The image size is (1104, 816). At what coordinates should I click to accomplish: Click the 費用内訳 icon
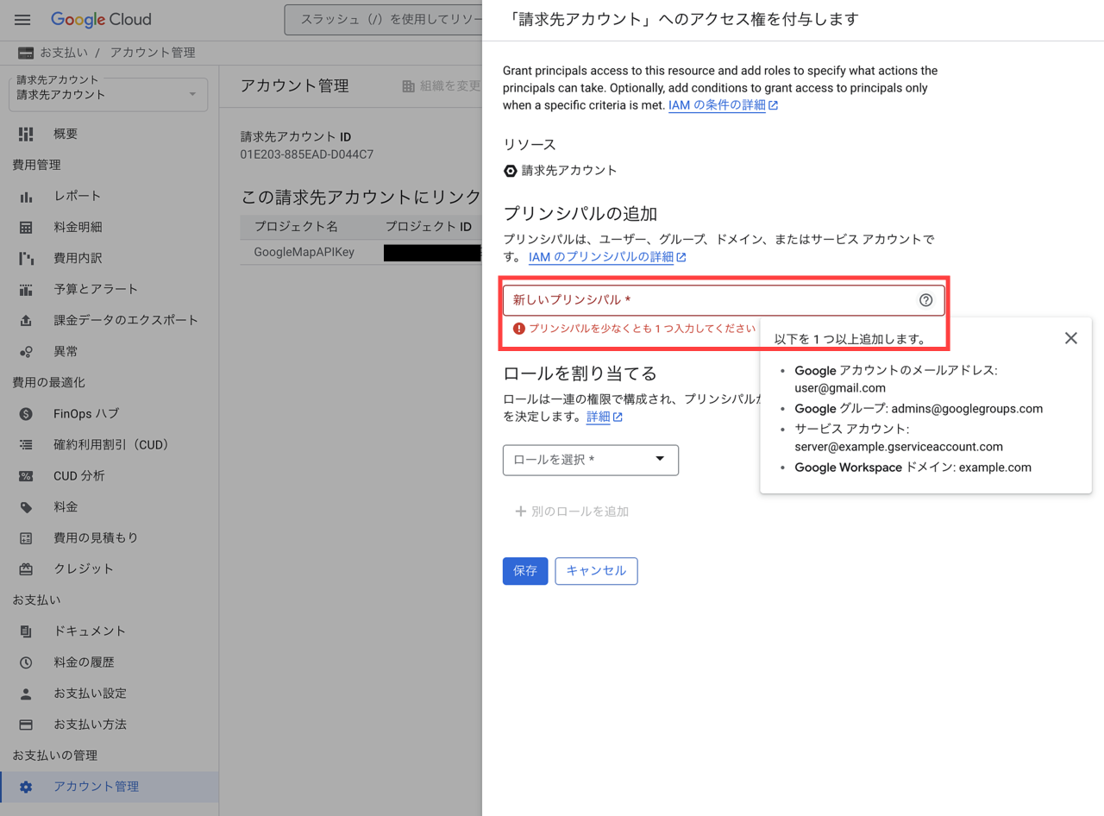point(26,258)
